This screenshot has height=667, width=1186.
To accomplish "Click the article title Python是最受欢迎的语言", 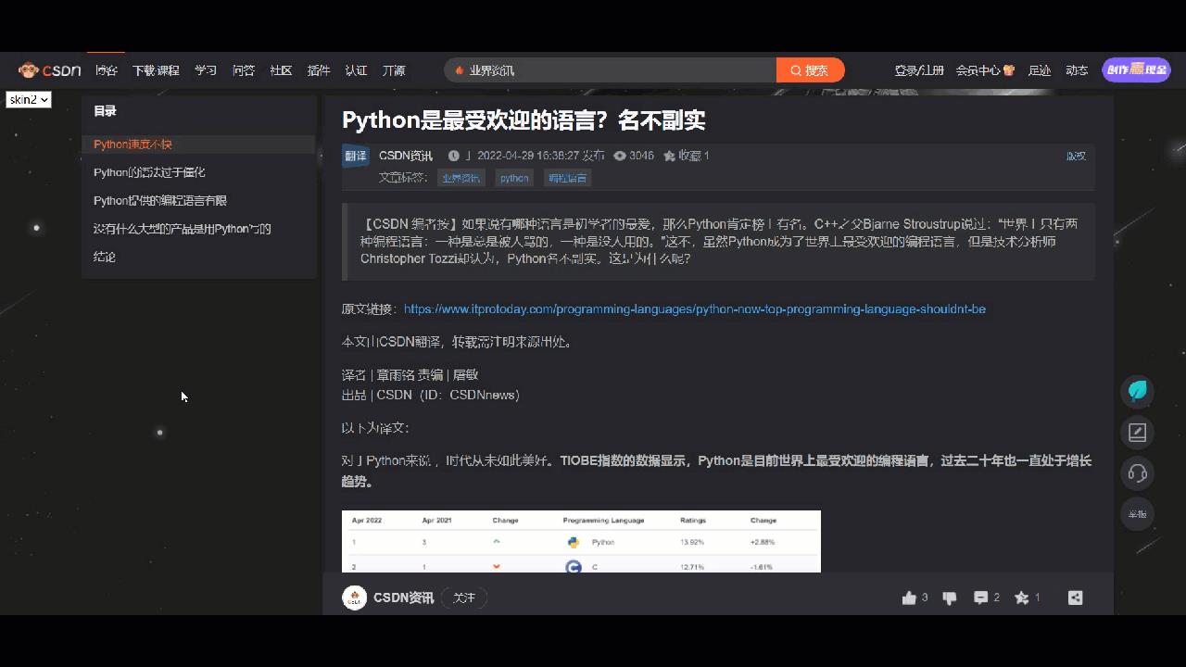I will [524, 120].
